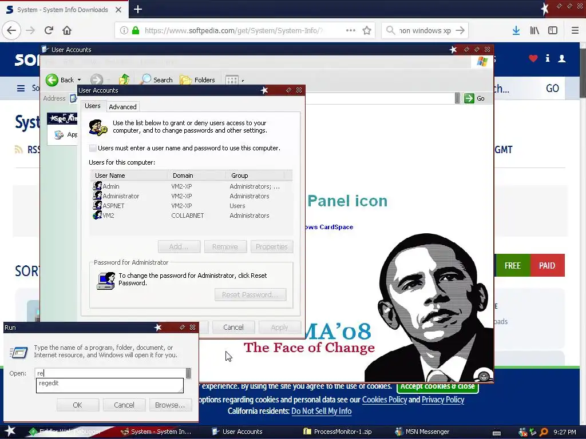Click the red heart icon on Softpedia
586x439 pixels.
[x=533, y=58]
